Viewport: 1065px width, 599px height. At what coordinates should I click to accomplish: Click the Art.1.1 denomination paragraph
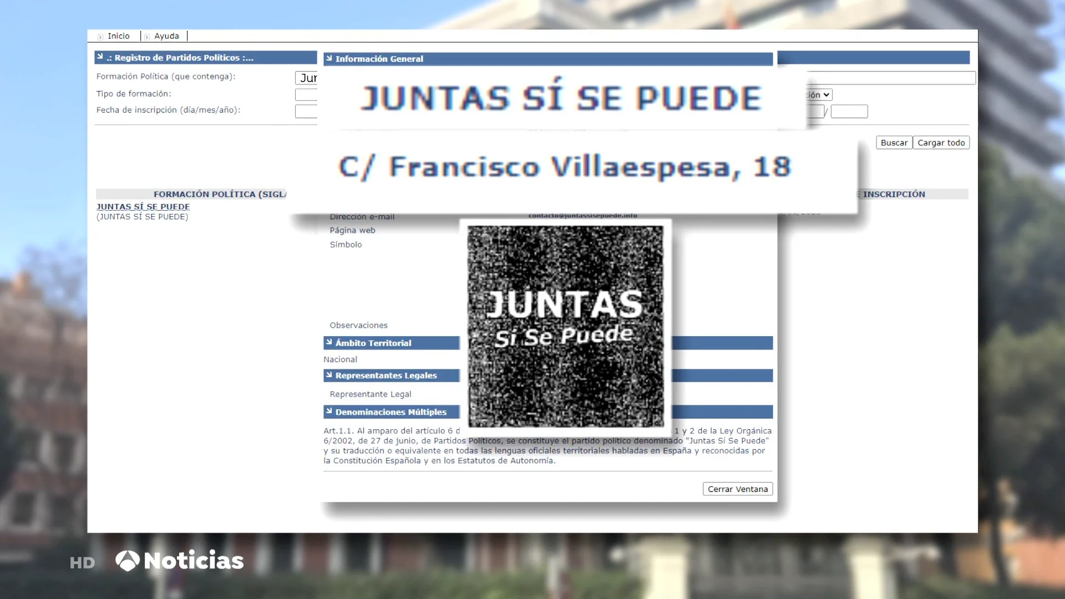pos(547,445)
